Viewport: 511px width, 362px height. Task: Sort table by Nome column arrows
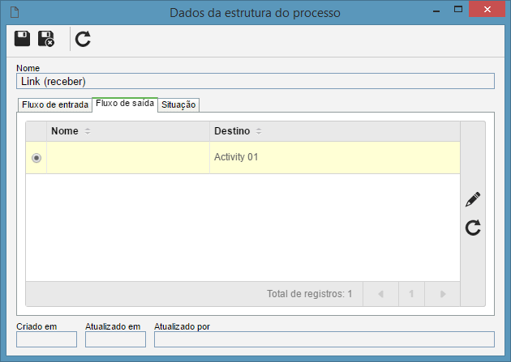[x=88, y=131]
